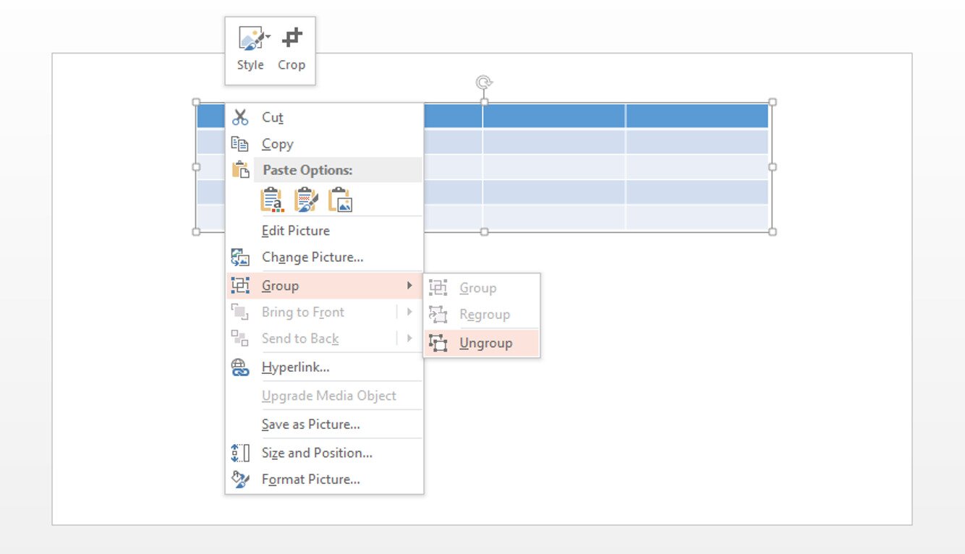Select the Crop tool icon
This screenshot has width=965, height=554.
point(292,38)
